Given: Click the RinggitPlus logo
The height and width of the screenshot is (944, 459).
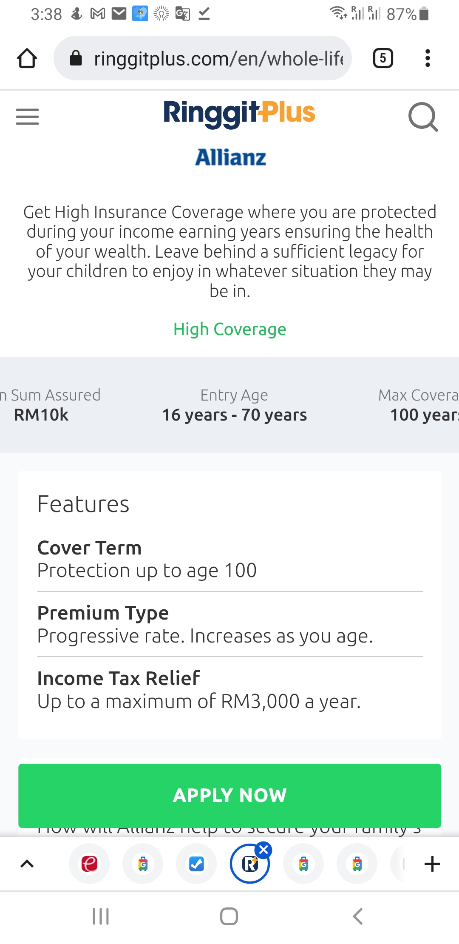Looking at the screenshot, I should pyautogui.click(x=239, y=113).
